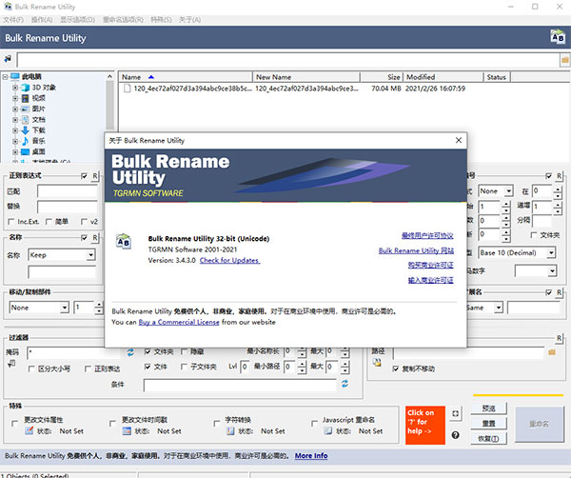Viewport: 571px width, 478px height.
Task: Enable the Inc.Ext. checkbox
Action: 10,222
